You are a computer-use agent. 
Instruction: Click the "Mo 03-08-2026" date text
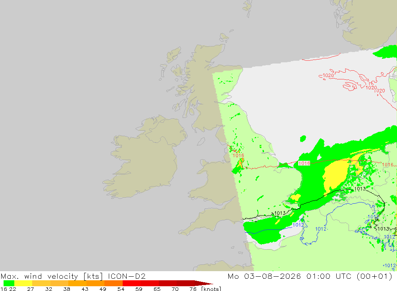264,276
